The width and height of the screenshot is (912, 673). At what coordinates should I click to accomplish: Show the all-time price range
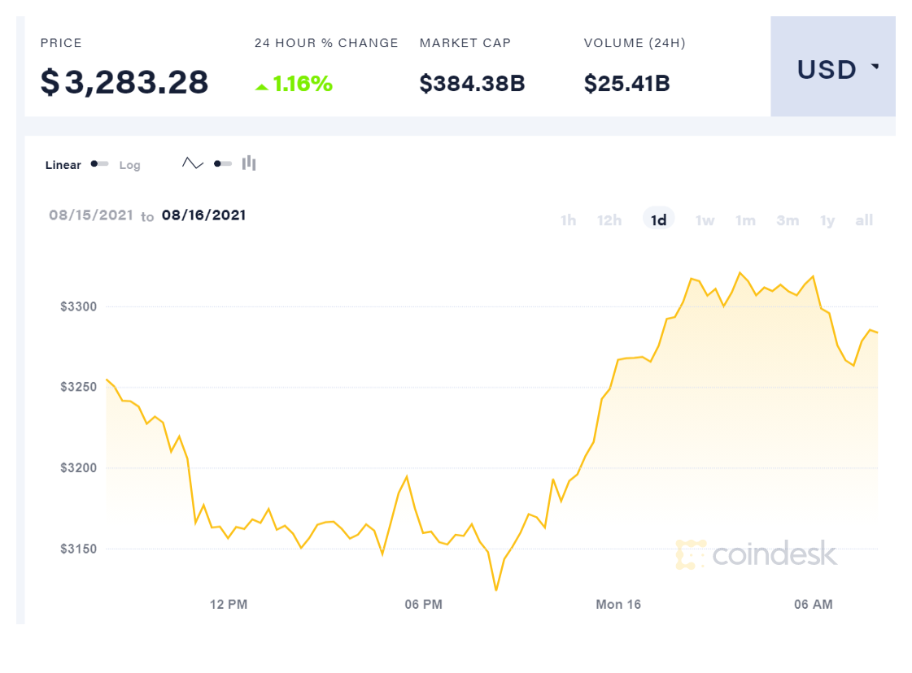(864, 220)
